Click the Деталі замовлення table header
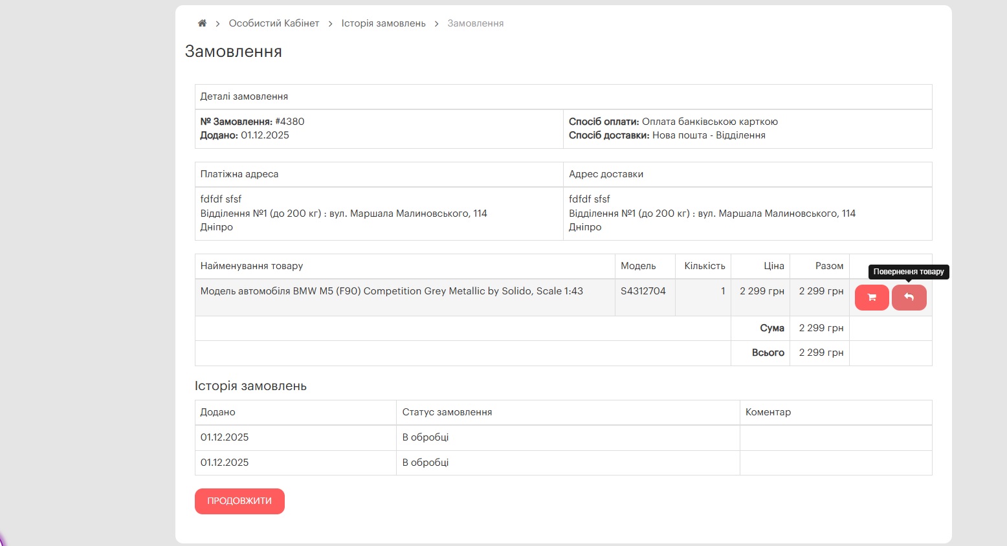 click(244, 96)
